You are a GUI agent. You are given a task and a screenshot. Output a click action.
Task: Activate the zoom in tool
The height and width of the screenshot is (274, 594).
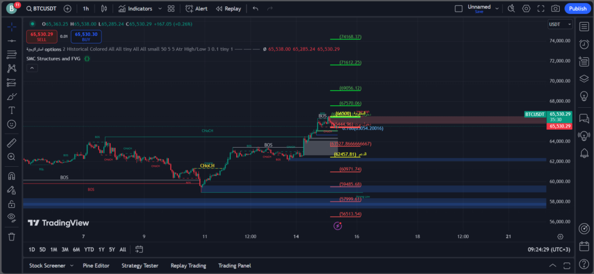[x=12, y=156]
